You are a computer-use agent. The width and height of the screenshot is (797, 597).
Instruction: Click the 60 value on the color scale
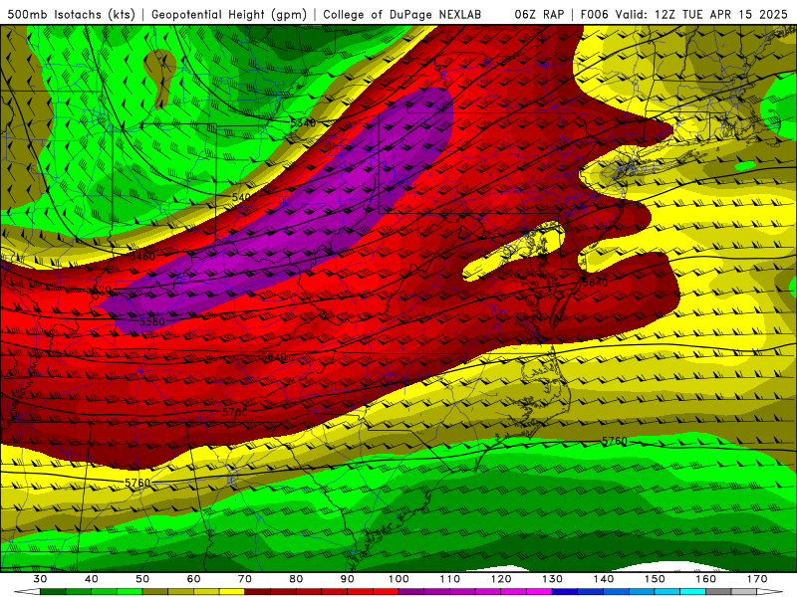click(193, 579)
